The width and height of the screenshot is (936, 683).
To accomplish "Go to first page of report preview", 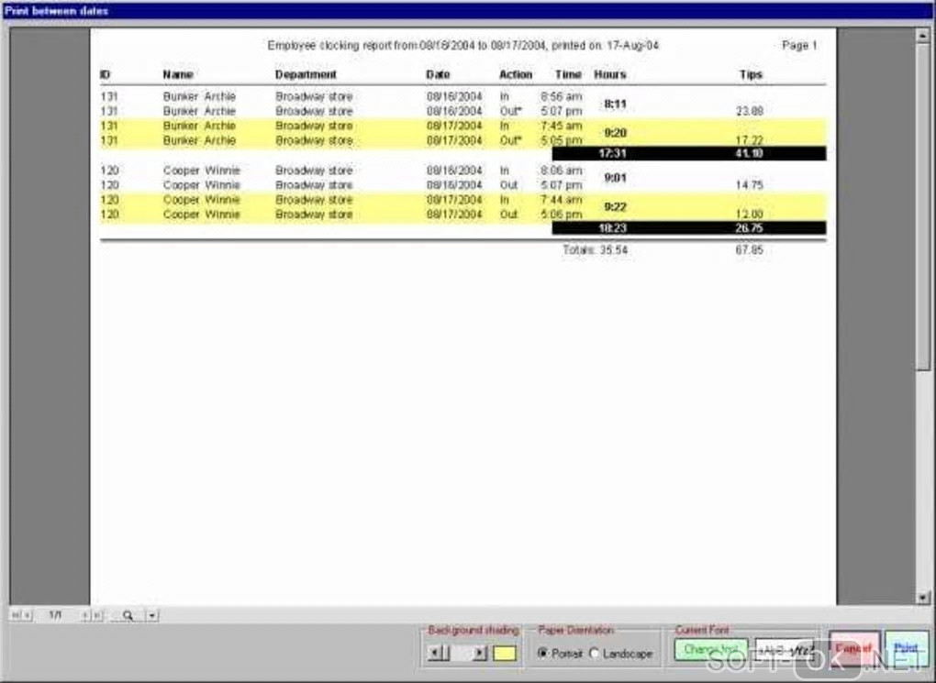I will (15, 615).
